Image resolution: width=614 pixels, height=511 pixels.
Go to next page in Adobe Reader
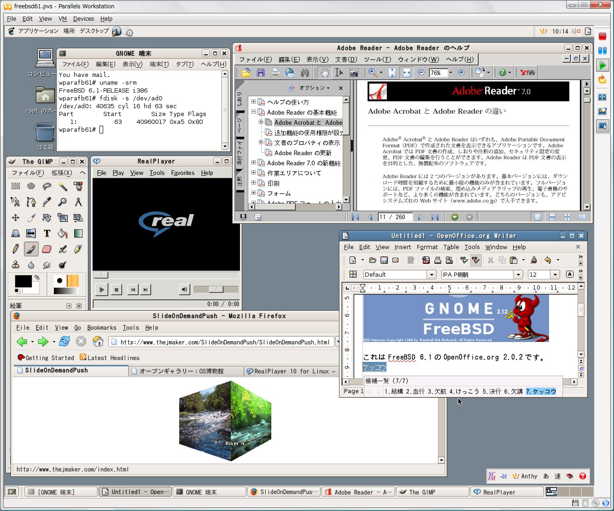click(420, 217)
